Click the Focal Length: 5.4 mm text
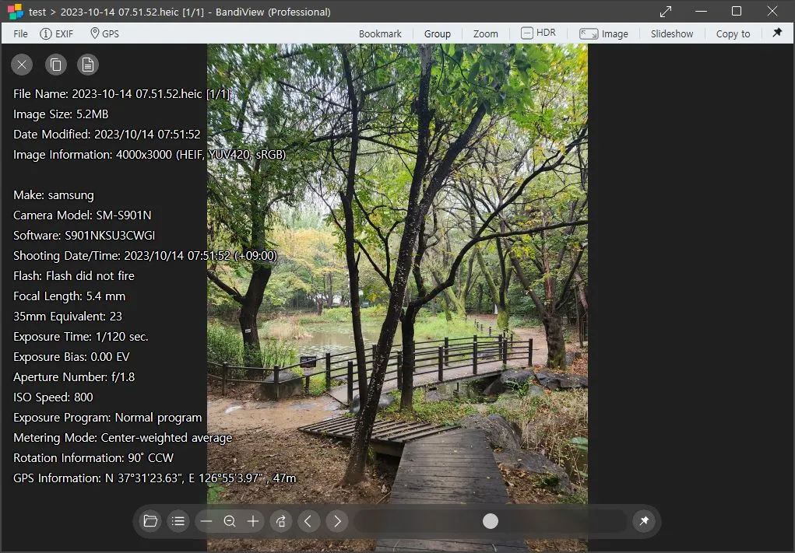 click(x=69, y=297)
